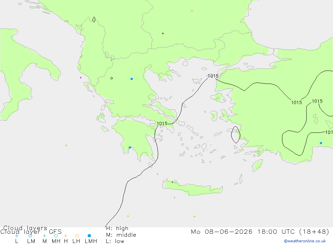333x244 pixels.
Task: Click the 'H: high' legend text
Action: click(117, 228)
